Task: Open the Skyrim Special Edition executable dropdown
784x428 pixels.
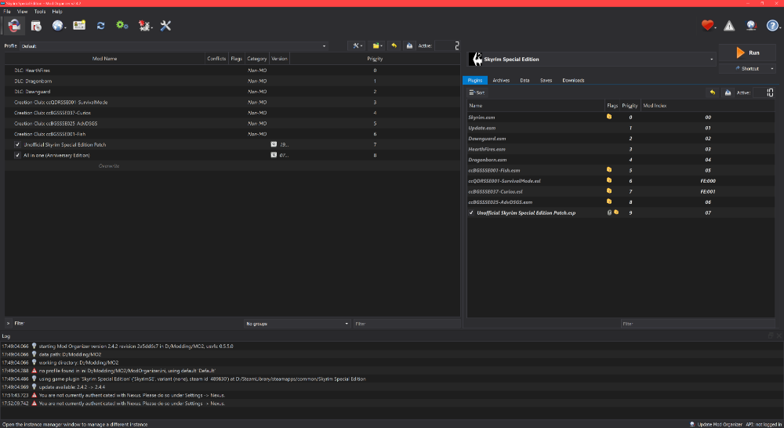Action: click(591, 59)
